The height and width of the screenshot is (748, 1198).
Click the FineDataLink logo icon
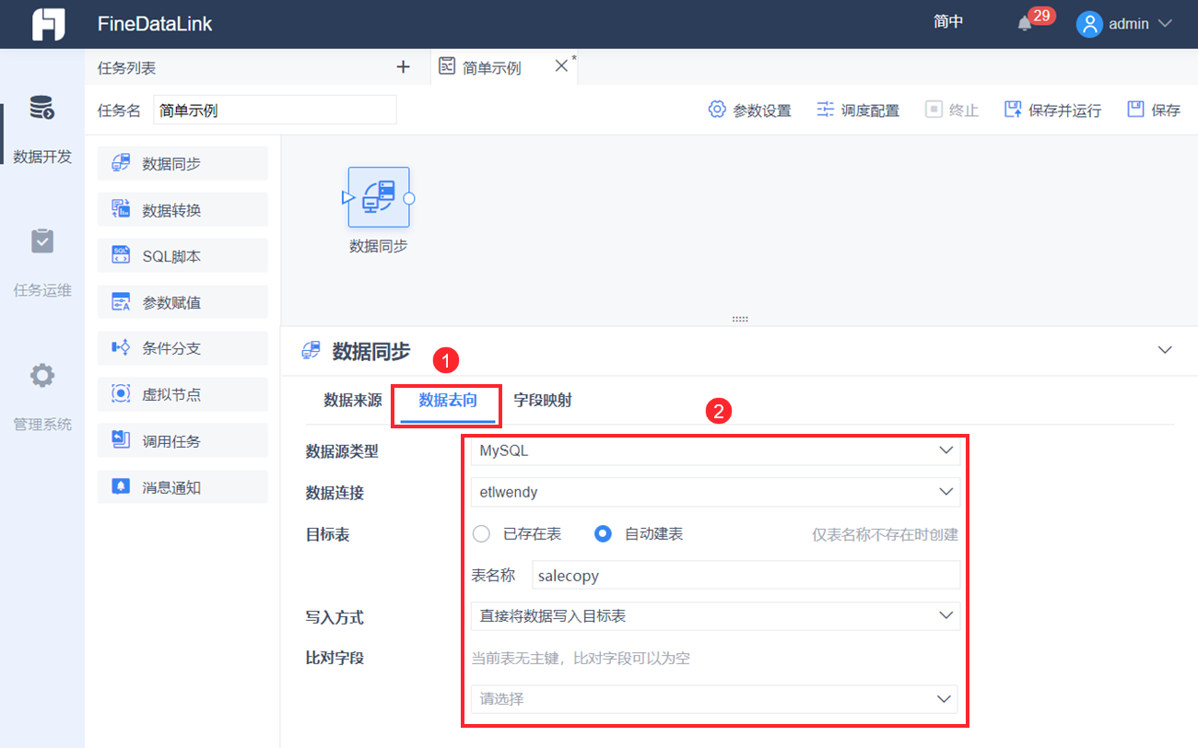[x=48, y=24]
